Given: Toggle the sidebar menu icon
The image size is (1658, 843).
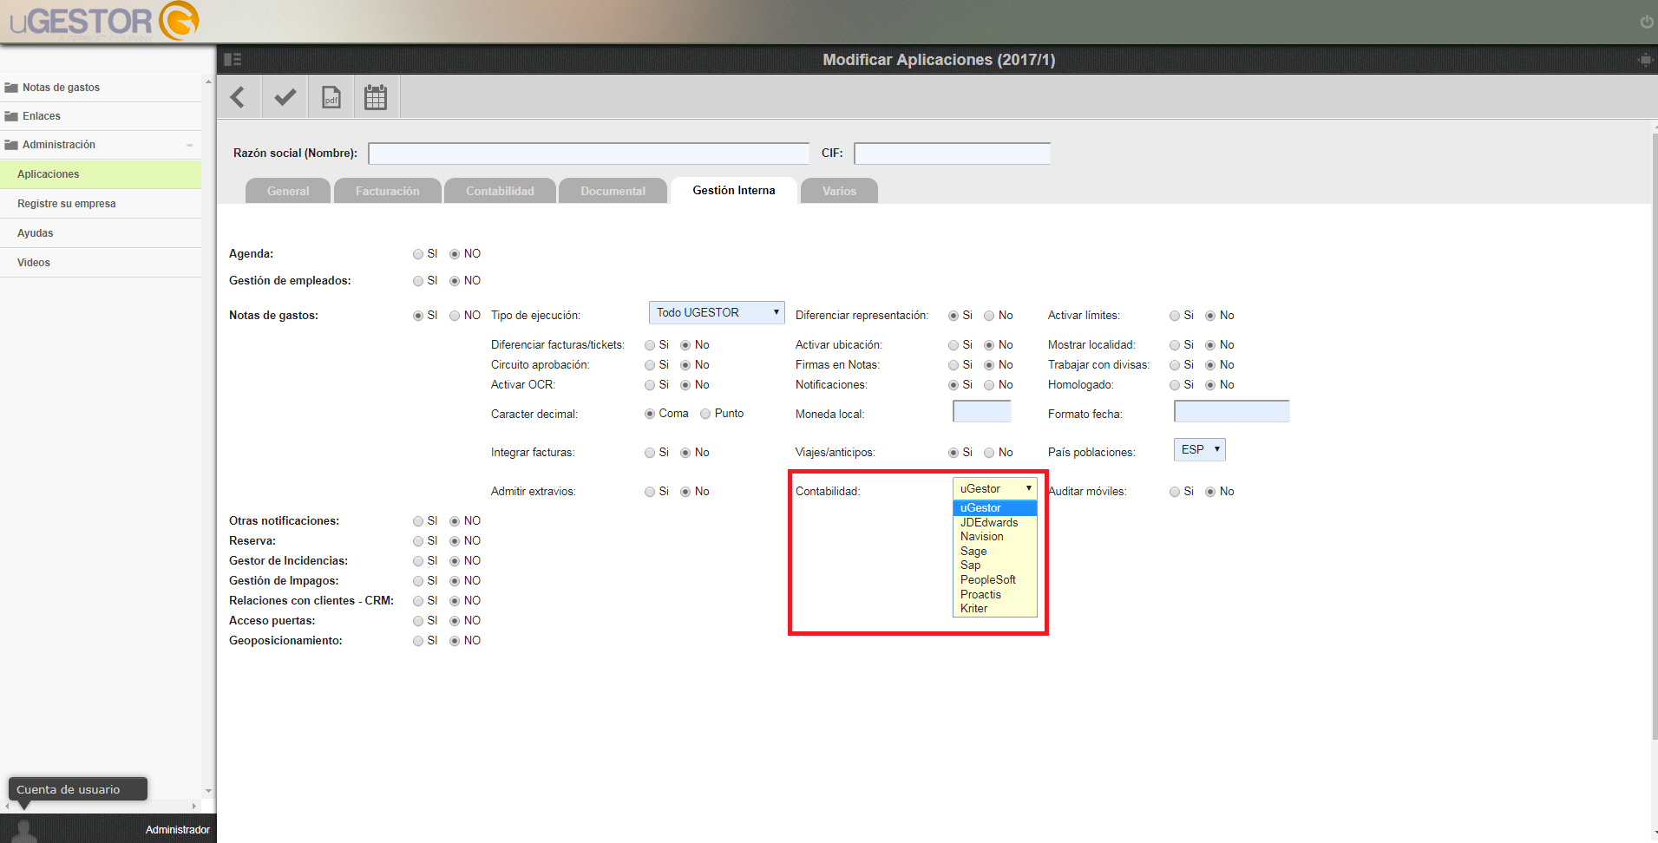Looking at the screenshot, I should point(233,60).
